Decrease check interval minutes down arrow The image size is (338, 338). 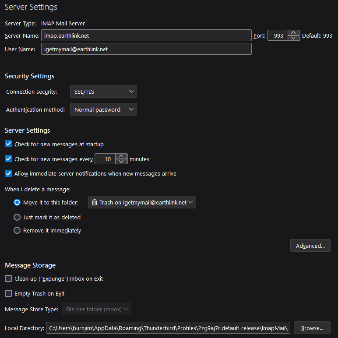(x=121, y=161)
